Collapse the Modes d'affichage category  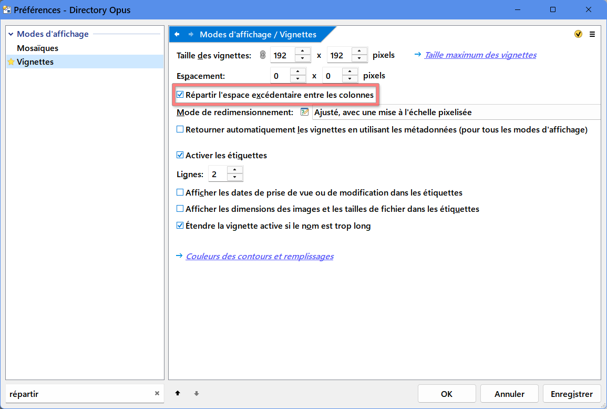pos(11,34)
